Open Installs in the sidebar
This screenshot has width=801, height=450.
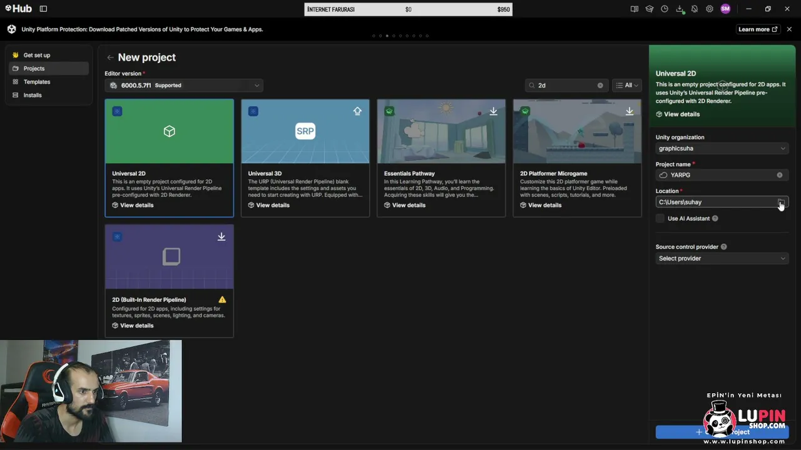tap(49, 95)
